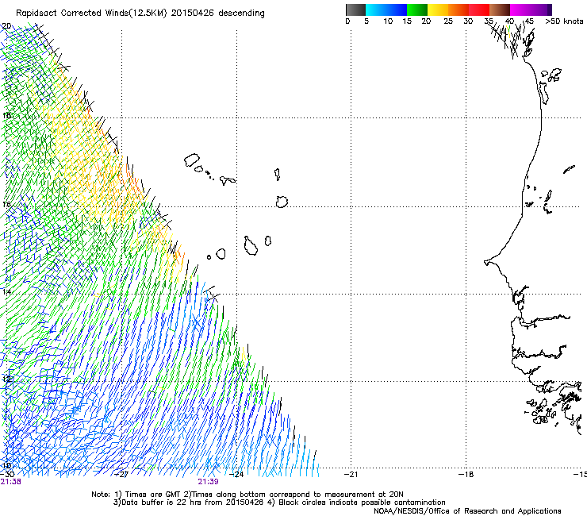Click the legend tick label '10'
Image resolution: width=587 pixels, height=516 pixels.
tap(388, 21)
